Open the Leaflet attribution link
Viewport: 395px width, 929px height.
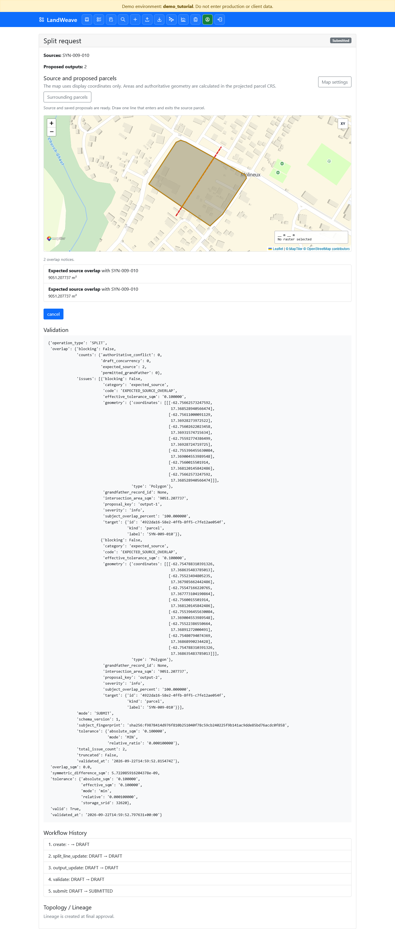[278, 249]
